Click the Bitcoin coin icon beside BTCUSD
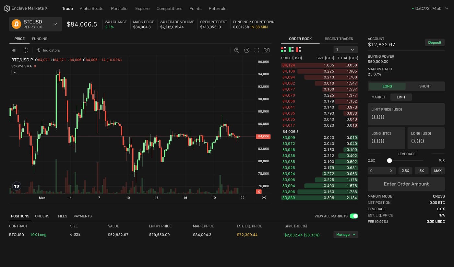This screenshot has height=267, width=454. (x=16, y=24)
